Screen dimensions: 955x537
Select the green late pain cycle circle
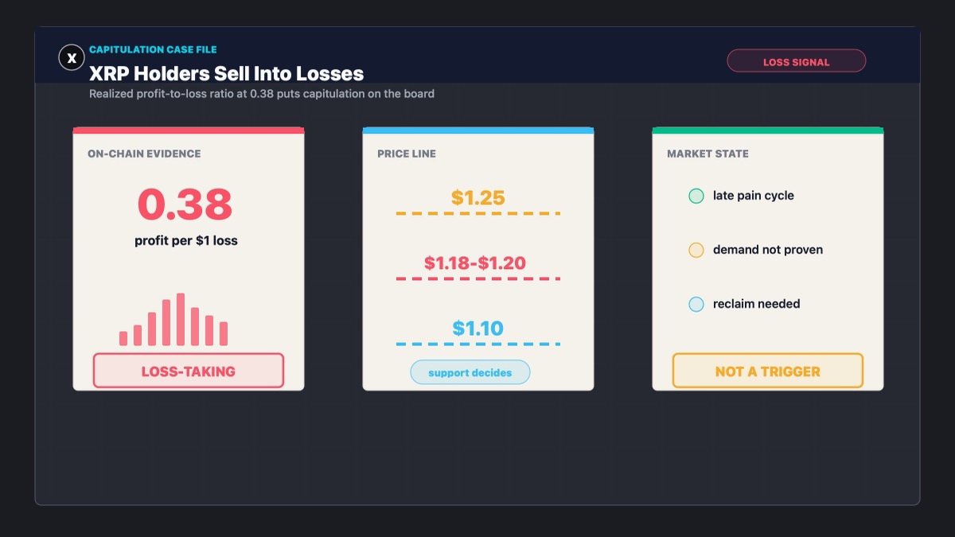[x=696, y=196]
